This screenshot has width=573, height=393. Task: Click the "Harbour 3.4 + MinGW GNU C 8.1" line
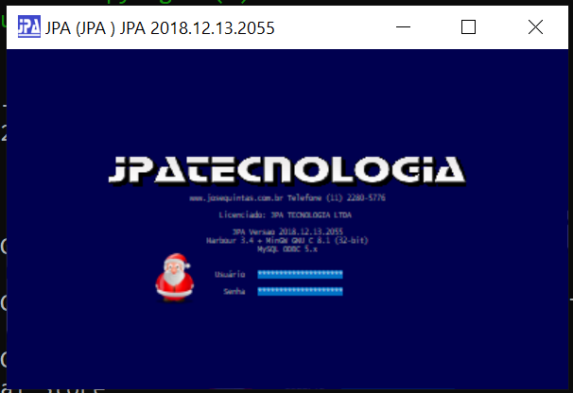287,240
